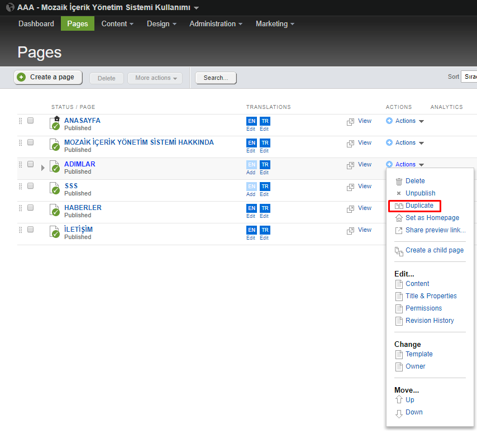This screenshot has height=434, width=477.
Task: Click the share preview link icon
Action: point(399,231)
